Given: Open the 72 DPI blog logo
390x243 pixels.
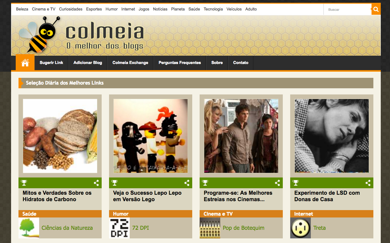Looking at the screenshot, I should tap(120, 228).
